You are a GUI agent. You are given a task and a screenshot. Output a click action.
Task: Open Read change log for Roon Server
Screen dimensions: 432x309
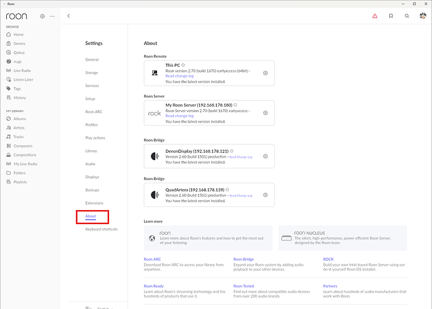tap(179, 116)
